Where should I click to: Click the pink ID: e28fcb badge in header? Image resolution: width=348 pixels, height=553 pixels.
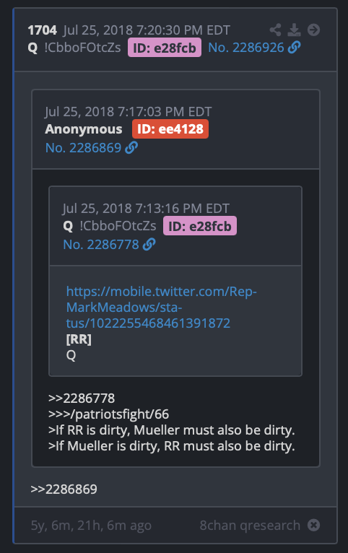point(165,48)
